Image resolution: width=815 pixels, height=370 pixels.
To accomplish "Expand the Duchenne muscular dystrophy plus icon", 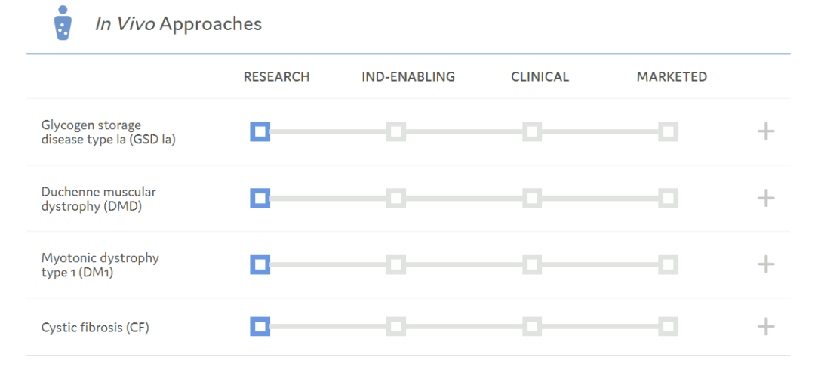I will [766, 199].
